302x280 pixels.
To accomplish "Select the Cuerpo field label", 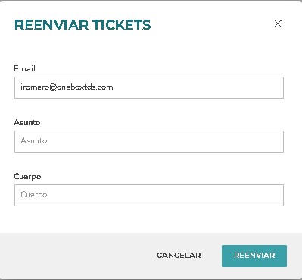I will (27, 176).
